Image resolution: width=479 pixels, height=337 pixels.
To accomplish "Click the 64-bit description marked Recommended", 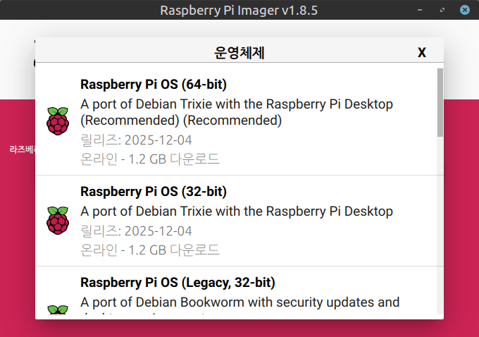I will coord(236,112).
